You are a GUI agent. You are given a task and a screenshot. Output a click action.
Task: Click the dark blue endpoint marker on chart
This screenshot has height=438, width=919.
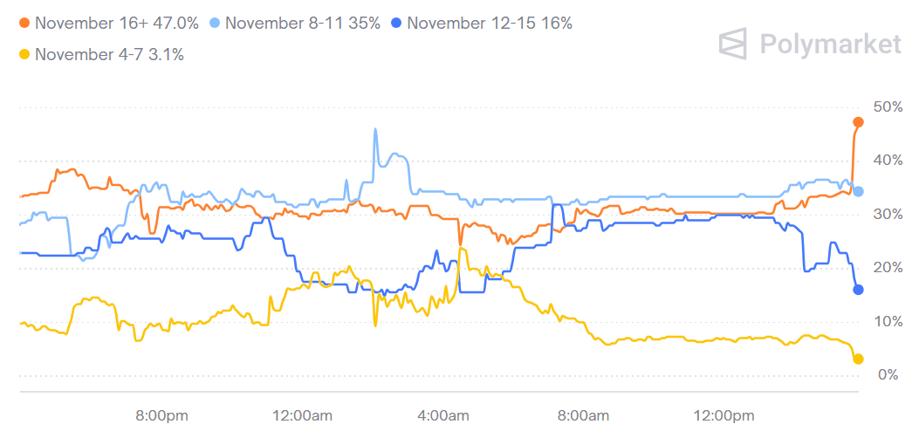[858, 290]
